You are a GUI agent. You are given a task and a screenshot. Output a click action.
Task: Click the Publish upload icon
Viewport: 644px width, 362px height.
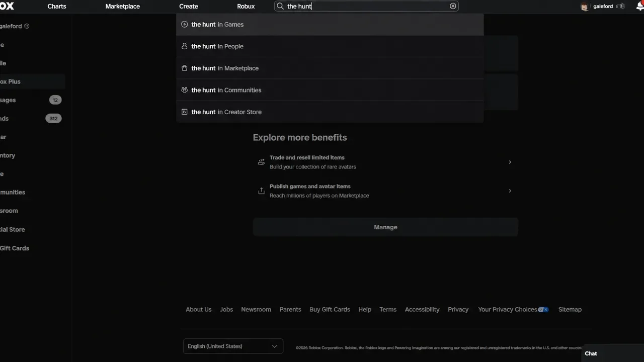[x=261, y=191]
